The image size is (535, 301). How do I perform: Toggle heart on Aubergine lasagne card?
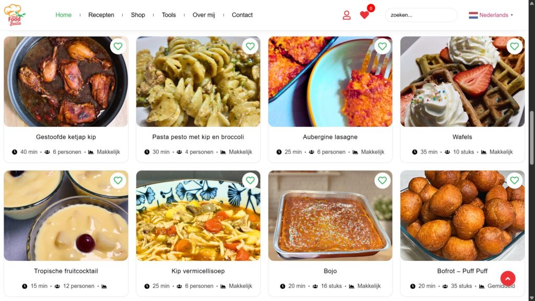[382, 47]
